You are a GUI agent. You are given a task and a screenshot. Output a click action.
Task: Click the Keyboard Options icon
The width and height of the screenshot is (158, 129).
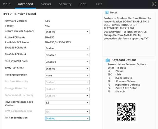point(108,60)
